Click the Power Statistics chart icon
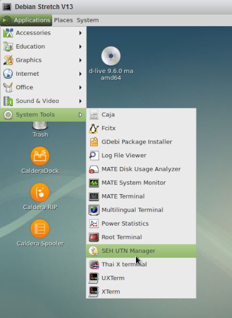This screenshot has width=232, height=318. pos(94,224)
